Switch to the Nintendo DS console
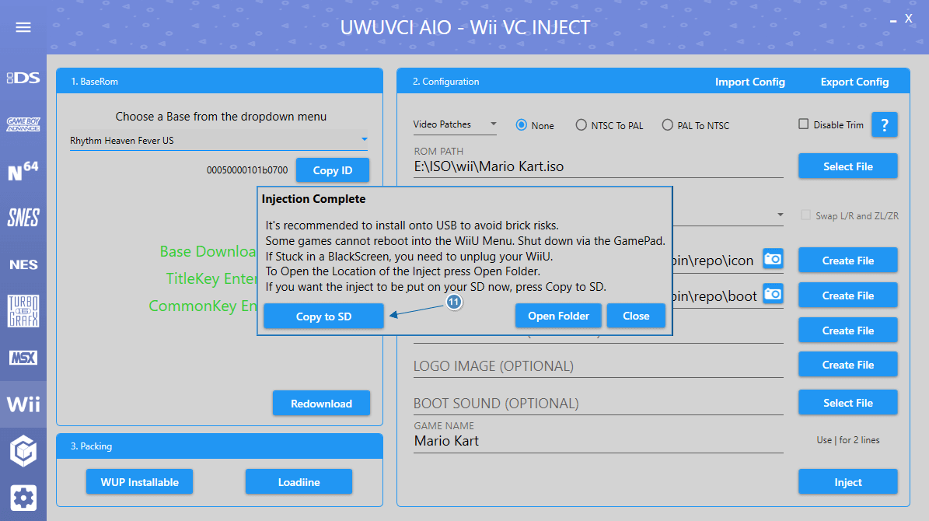The image size is (929, 521). click(x=23, y=78)
